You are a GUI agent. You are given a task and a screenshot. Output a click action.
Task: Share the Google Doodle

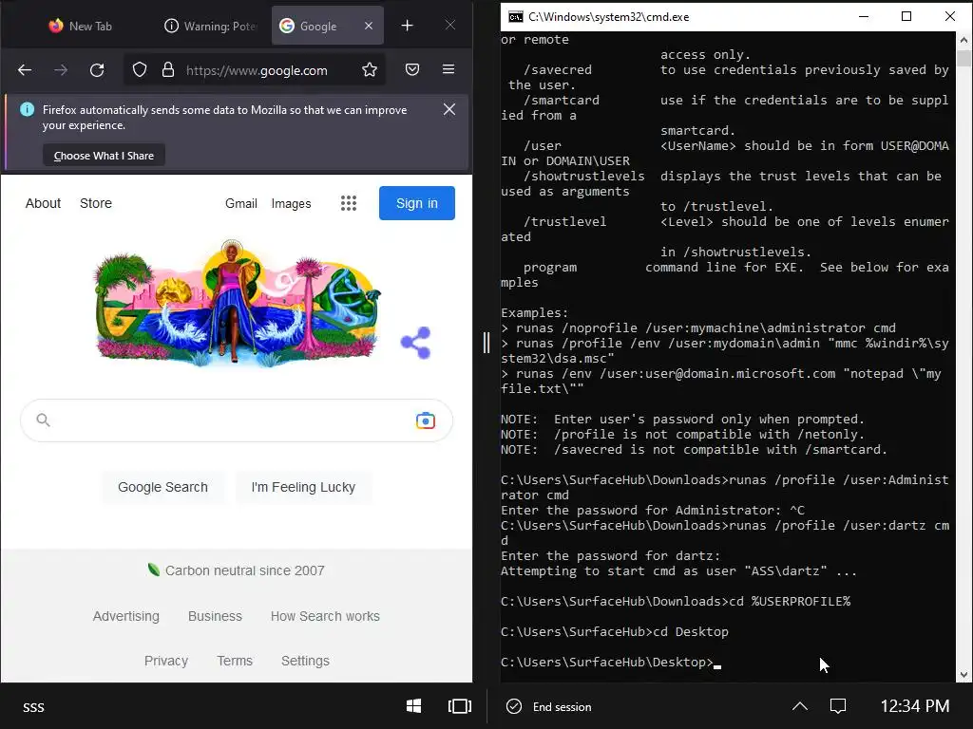[416, 343]
